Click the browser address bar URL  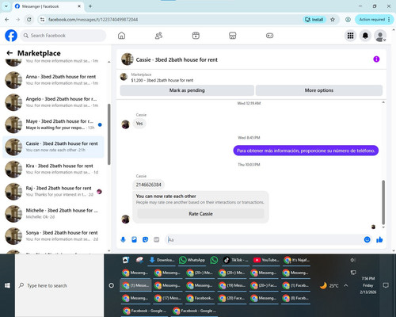click(93, 20)
